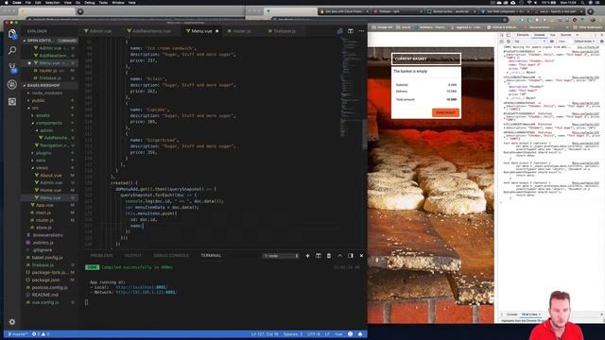Viewport: 605px width, 340px height.
Task: Open the DevTools console settings gear
Action: pos(601,42)
